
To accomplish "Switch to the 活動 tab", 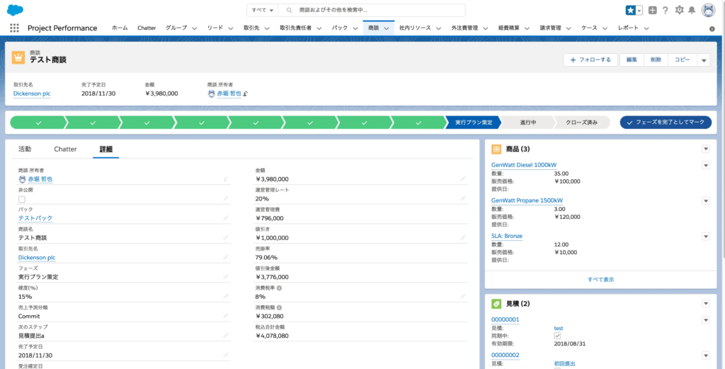I will (x=25, y=149).
